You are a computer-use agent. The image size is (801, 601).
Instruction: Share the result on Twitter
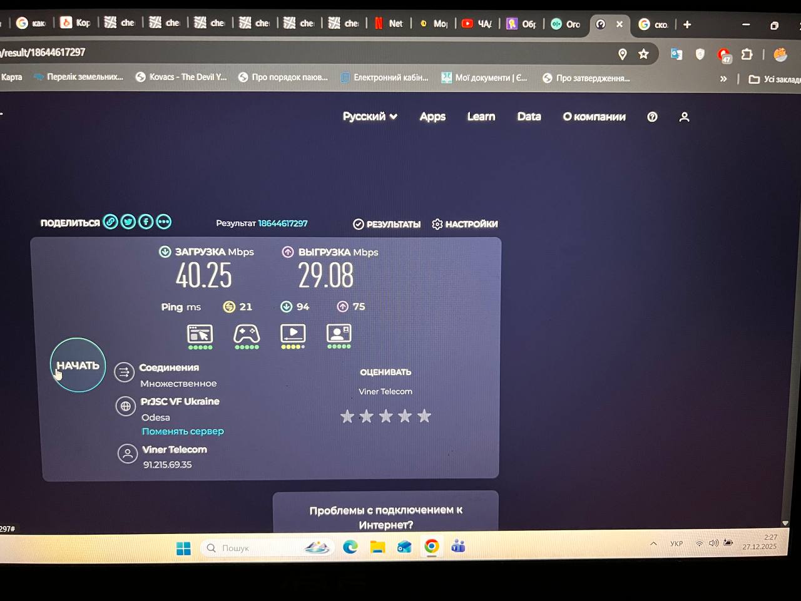pyautogui.click(x=128, y=222)
